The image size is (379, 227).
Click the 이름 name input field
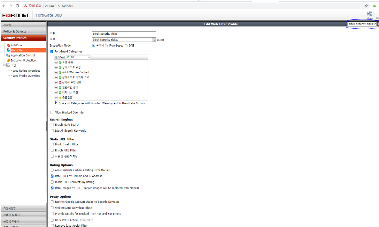click(124, 34)
